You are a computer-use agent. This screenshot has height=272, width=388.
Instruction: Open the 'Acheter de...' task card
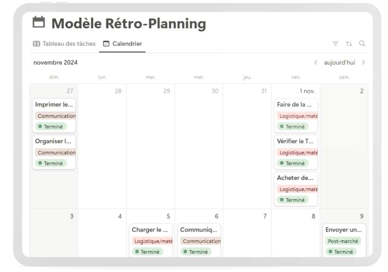click(296, 189)
